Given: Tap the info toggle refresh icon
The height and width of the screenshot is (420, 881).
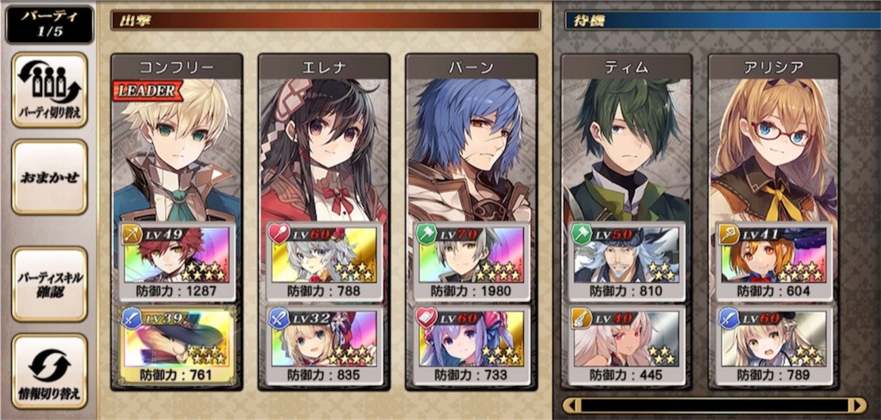Looking at the screenshot, I should (x=49, y=371).
